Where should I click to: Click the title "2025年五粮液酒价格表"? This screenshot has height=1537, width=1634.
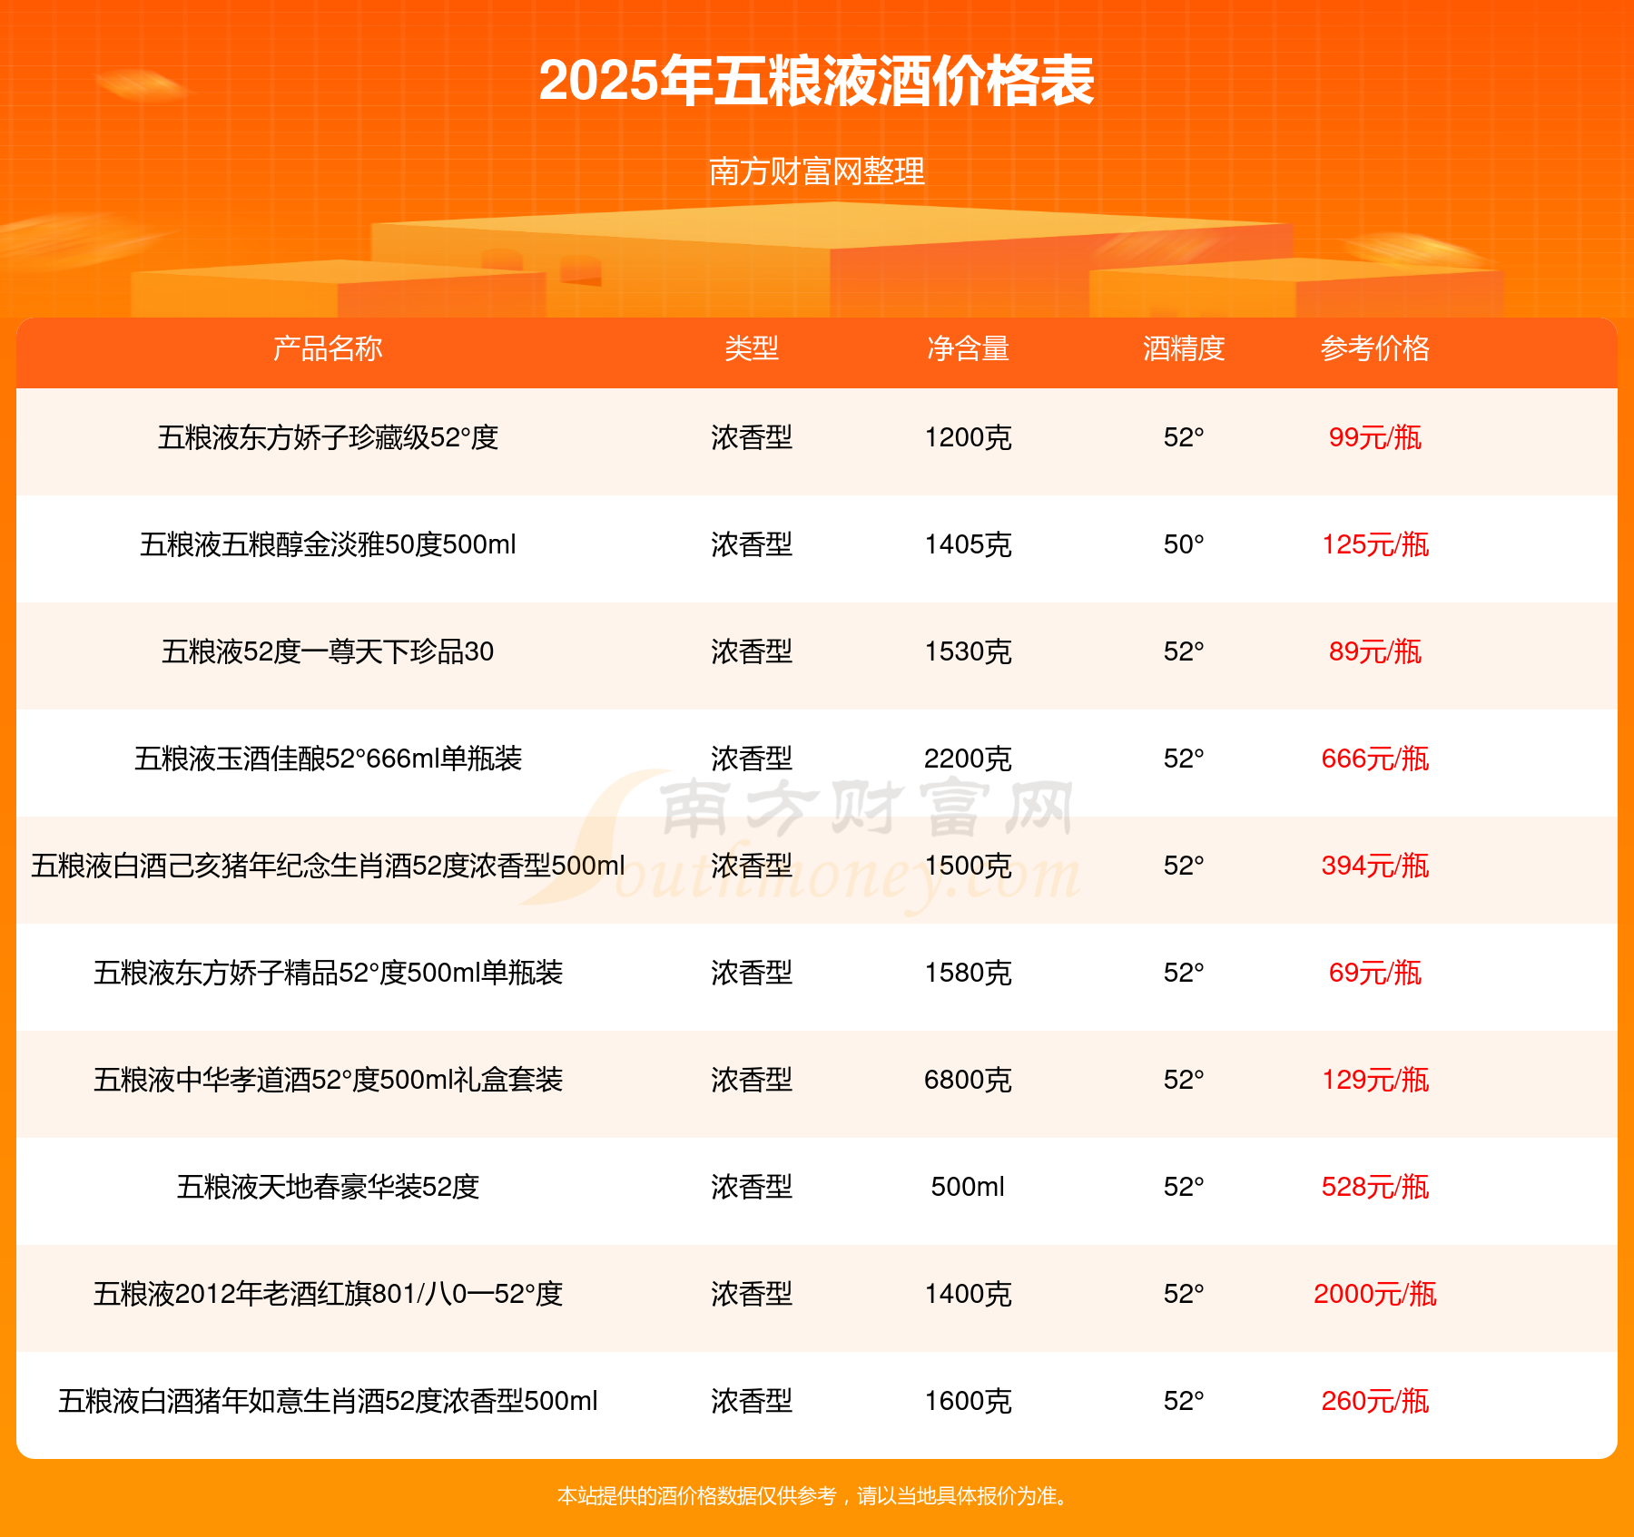[x=817, y=81]
